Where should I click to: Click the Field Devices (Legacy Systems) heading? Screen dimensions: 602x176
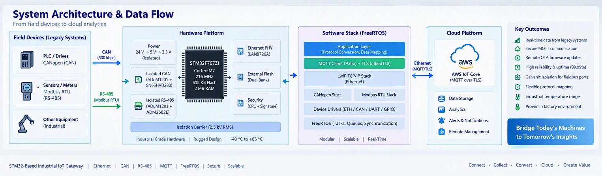[50, 37]
